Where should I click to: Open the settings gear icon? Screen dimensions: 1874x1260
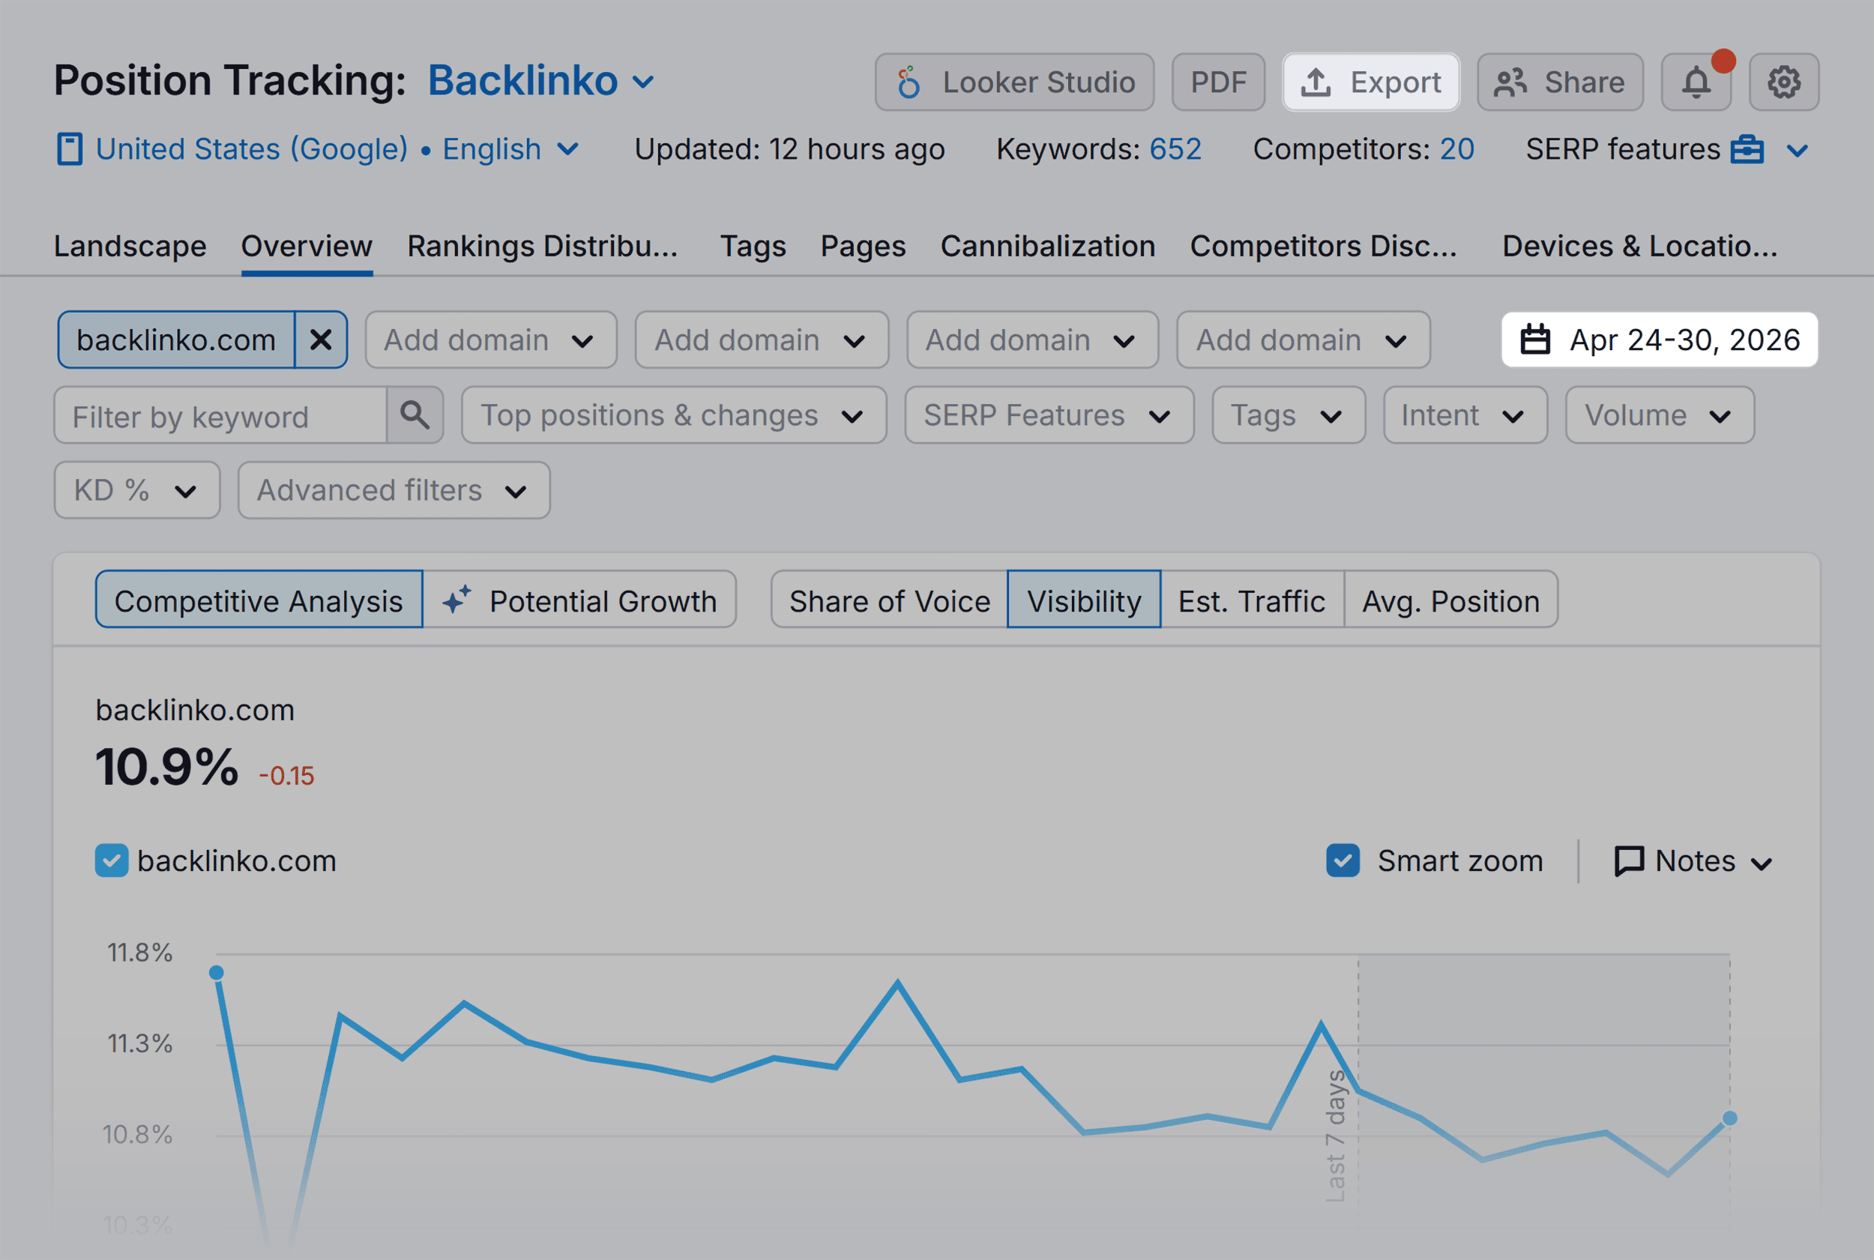(1784, 82)
